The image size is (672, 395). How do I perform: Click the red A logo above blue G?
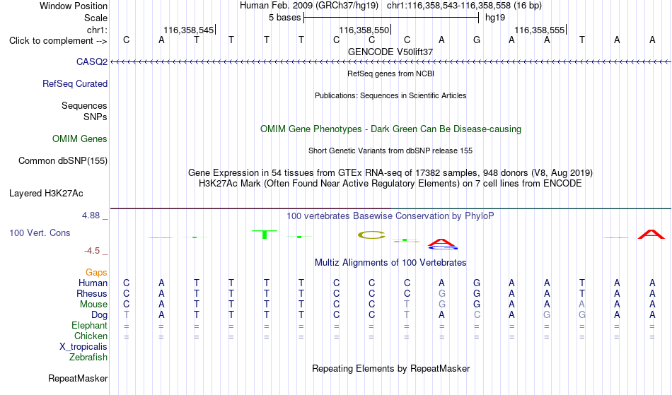tap(442, 242)
